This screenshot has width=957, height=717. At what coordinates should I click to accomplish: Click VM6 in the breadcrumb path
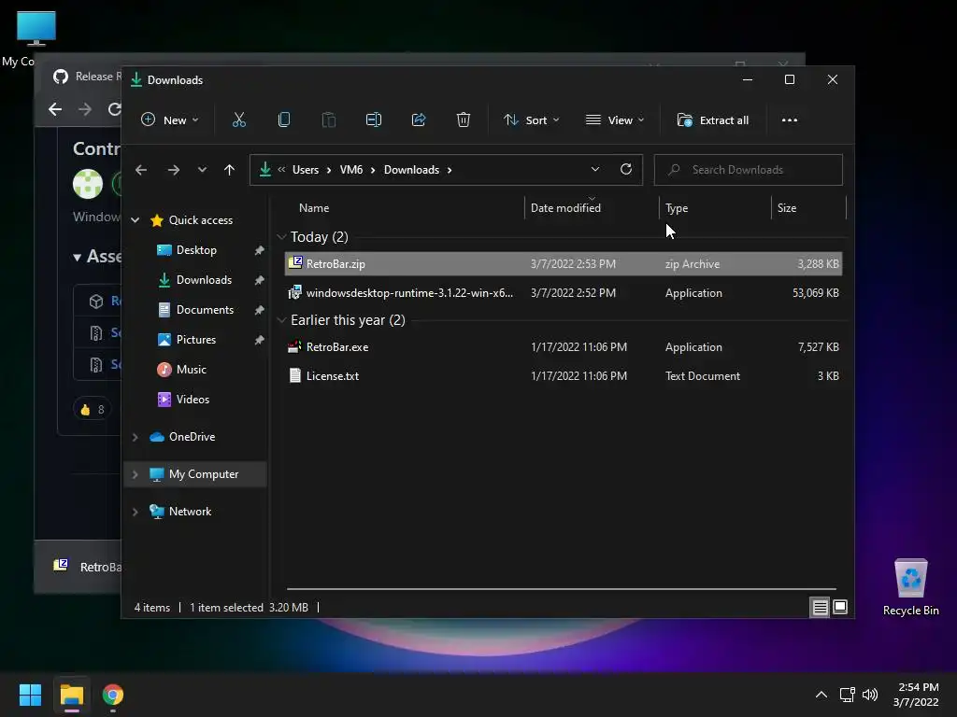(x=351, y=170)
